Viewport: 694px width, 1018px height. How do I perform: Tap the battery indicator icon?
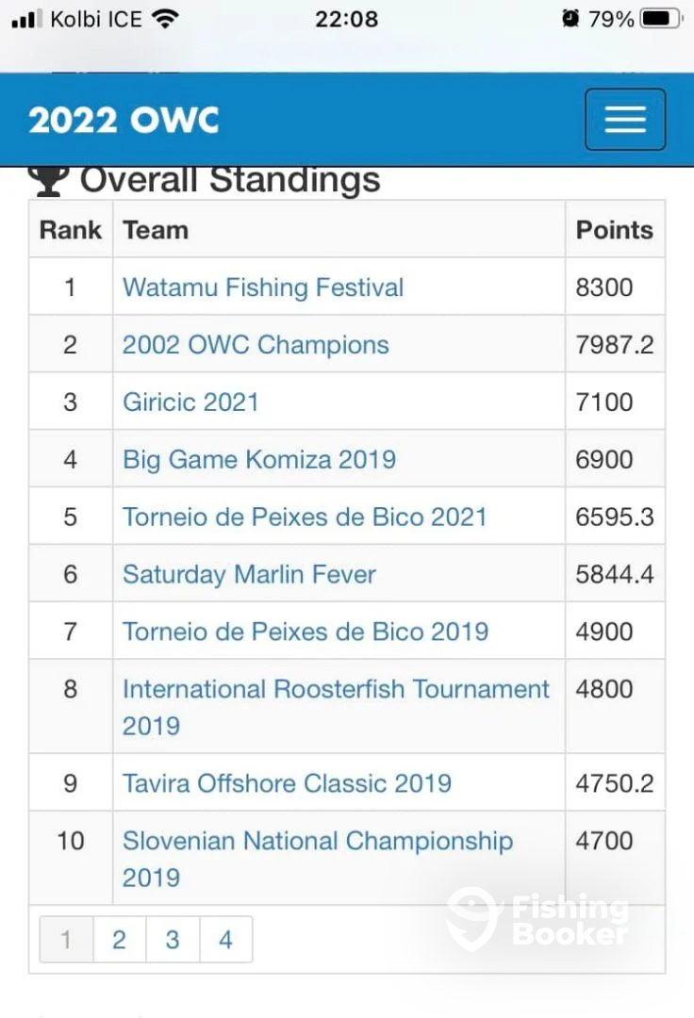662,18
